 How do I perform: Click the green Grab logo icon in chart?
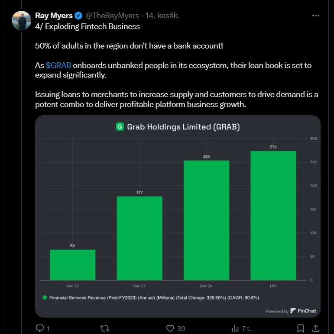click(x=120, y=127)
